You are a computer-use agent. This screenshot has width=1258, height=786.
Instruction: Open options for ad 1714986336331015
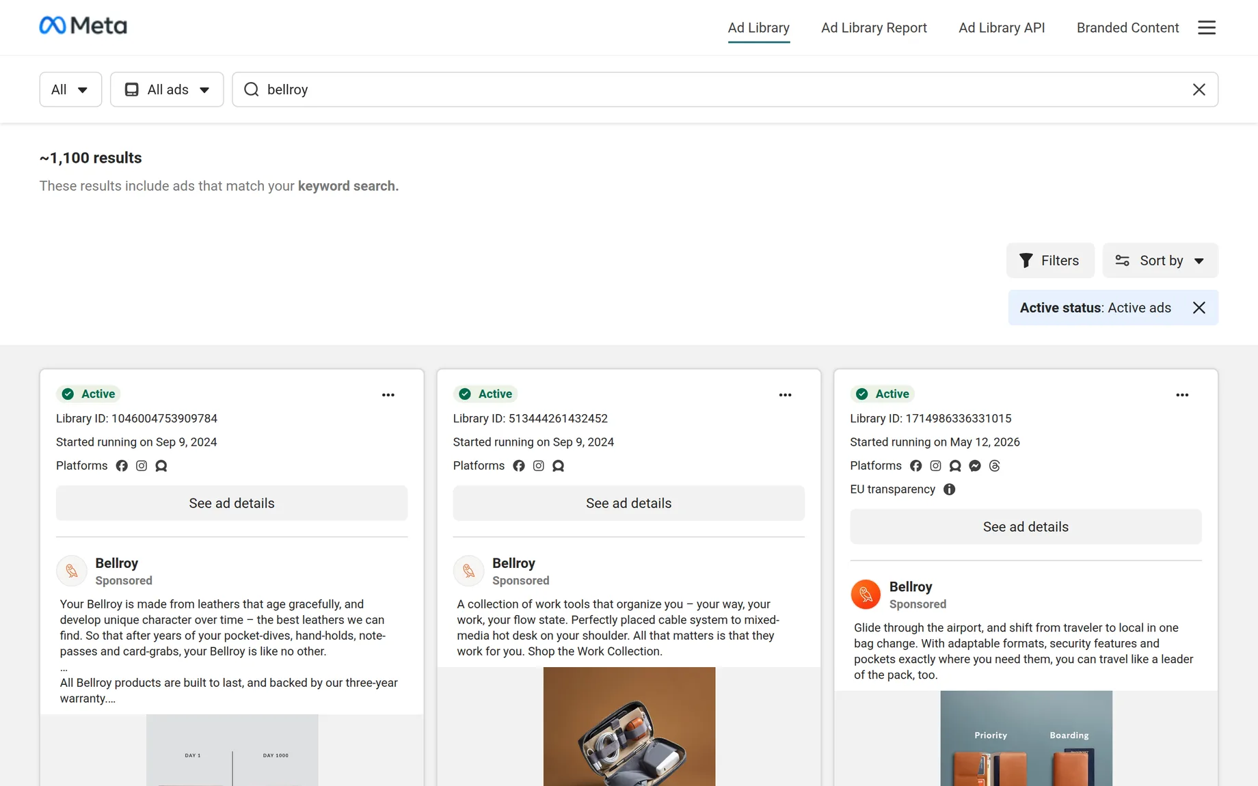tap(1182, 395)
